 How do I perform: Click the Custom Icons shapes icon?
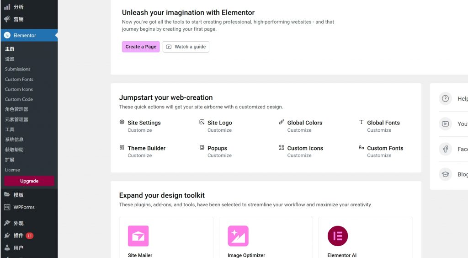point(282,147)
